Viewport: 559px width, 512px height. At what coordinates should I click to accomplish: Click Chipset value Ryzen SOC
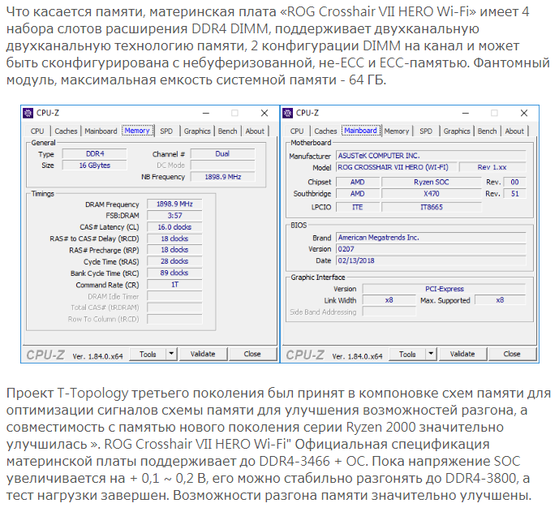point(432,183)
